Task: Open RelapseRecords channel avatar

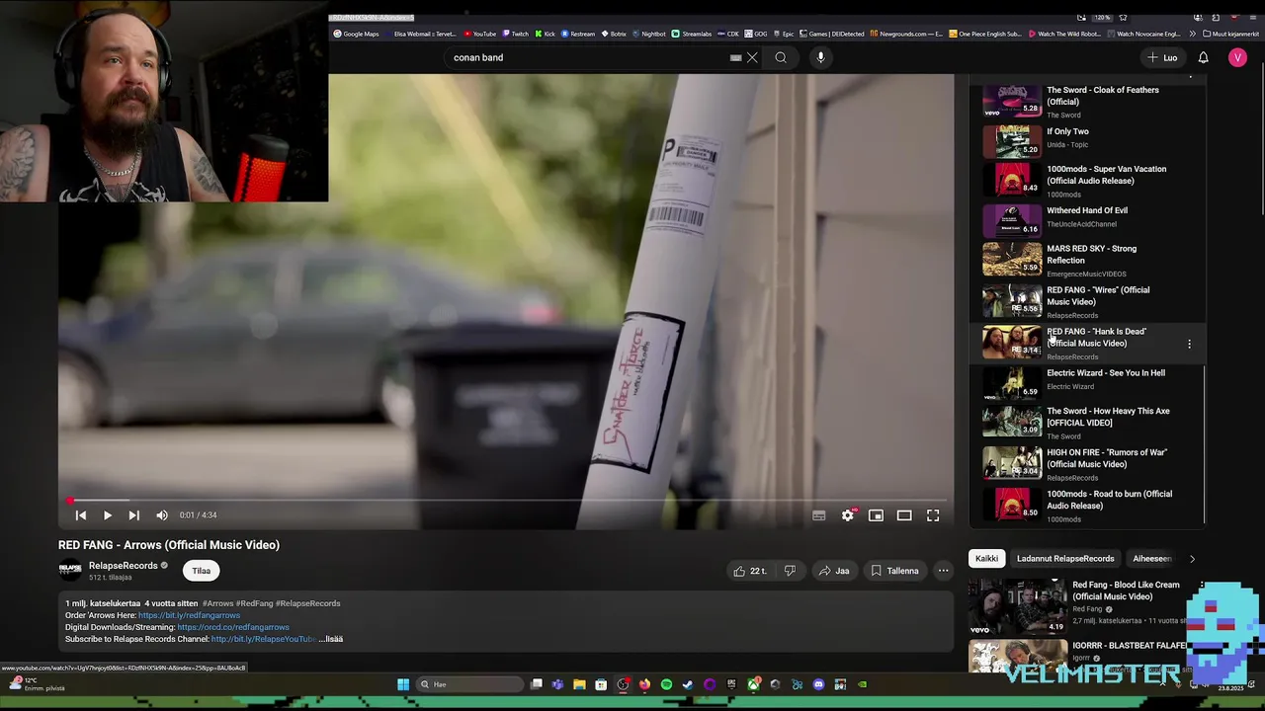Action: (70, 568)
